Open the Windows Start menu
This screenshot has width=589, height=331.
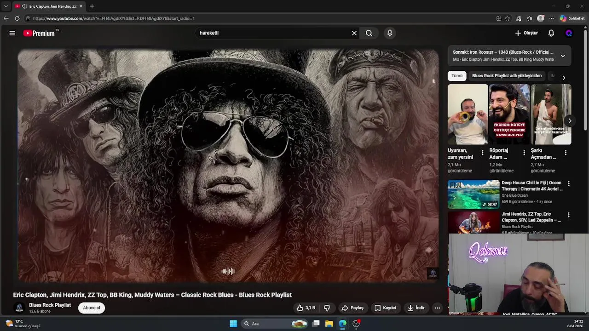pyautogui.click(x=233, y=324)
